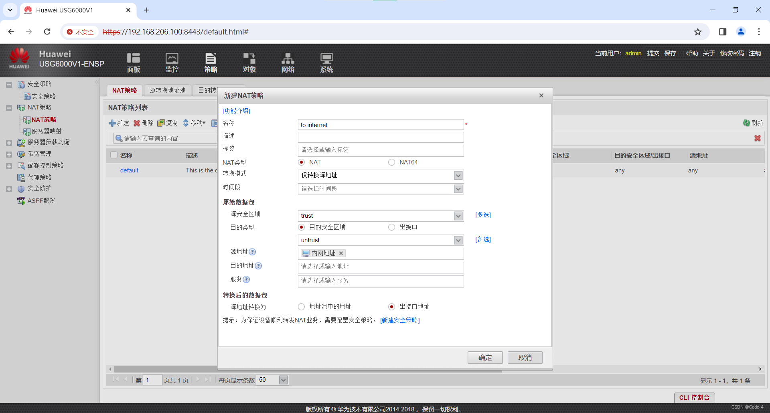Click the 删除 delete icon
The image size is (770, 413).
pos(137,123)
